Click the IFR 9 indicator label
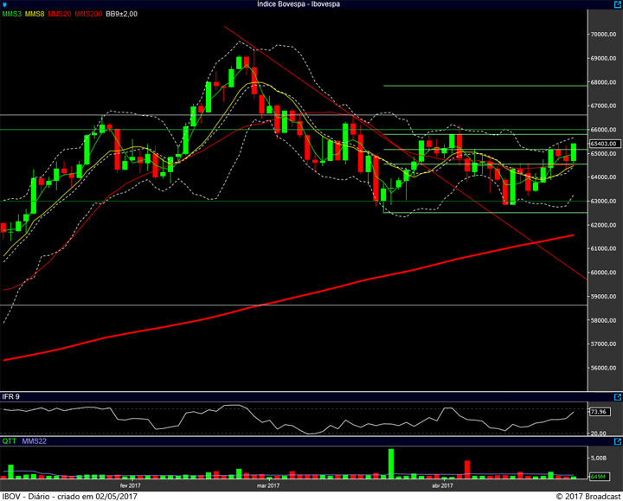Viewport: 623px width, 501px height. click(x=12, y=397)
